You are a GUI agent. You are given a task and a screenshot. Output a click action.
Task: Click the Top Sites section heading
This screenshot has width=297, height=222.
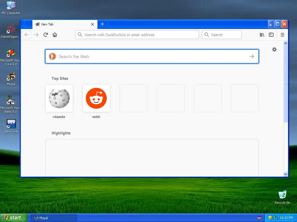[x=60, y=78]
